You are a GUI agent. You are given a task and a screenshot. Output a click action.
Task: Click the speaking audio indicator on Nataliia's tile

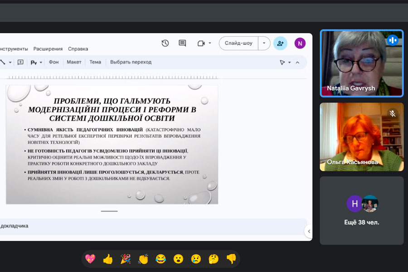point(393,40)
